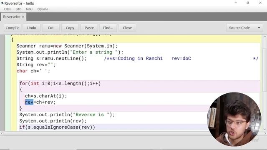Click the Undo button

coord(32,28)
